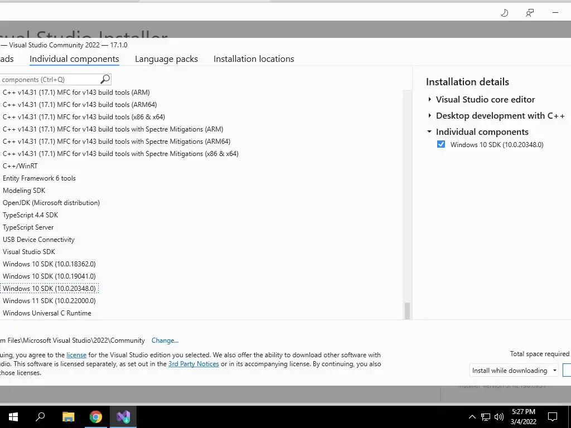This screenshot has width=571, height=428.
Task: Select Windows 11 SDK (10.0.22000.0)
Action: point(49,300)
